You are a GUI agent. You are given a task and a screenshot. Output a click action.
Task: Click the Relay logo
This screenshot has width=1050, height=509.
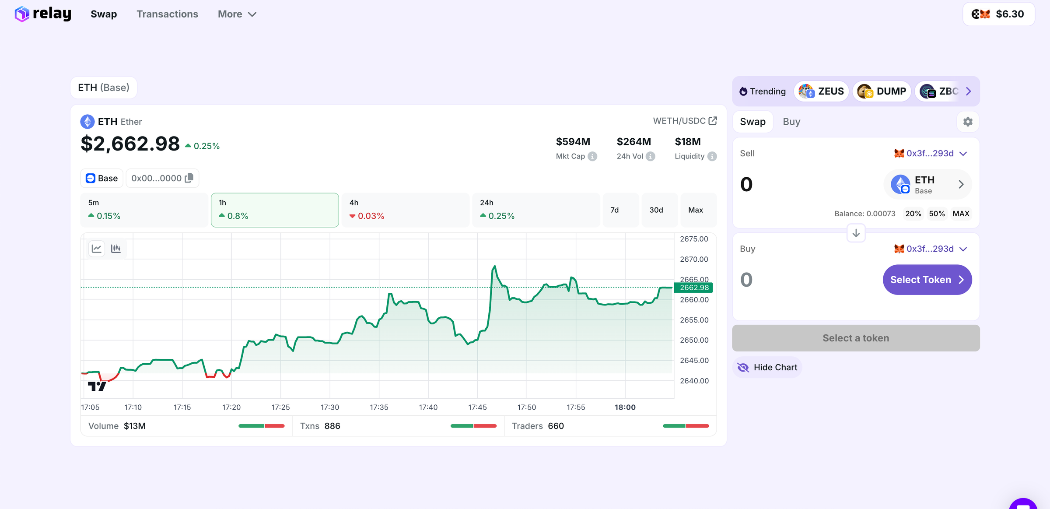tap(42, 14)
